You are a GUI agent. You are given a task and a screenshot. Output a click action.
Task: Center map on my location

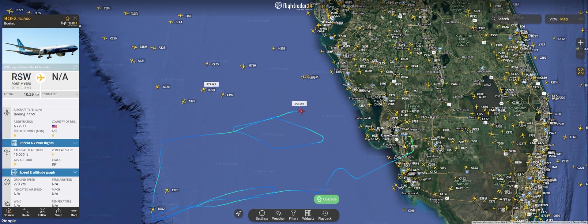[x=238, y=213]
